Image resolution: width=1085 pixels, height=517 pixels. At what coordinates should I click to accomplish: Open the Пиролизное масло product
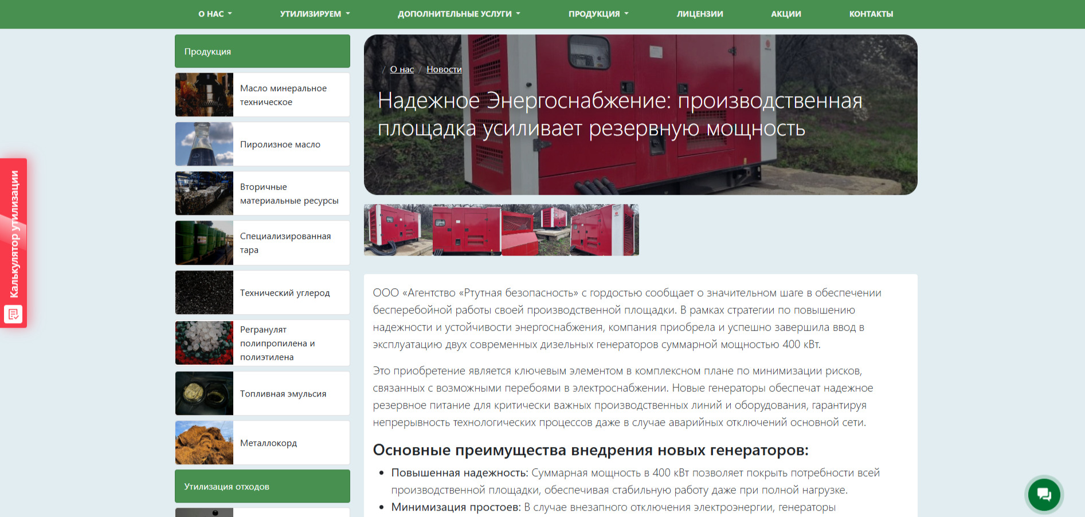coord(263,144)
